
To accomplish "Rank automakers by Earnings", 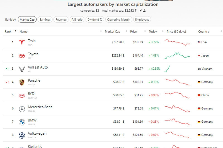I will pos(45,19).
